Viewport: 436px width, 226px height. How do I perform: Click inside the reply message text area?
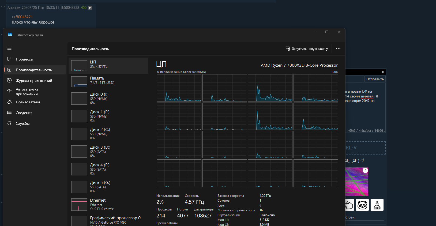click(365, 108)
